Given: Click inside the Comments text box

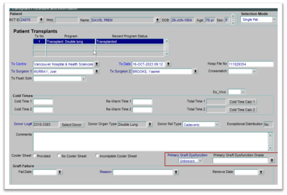Looking at the screenshot, I should pyautogui.click(x=150, y=141).
